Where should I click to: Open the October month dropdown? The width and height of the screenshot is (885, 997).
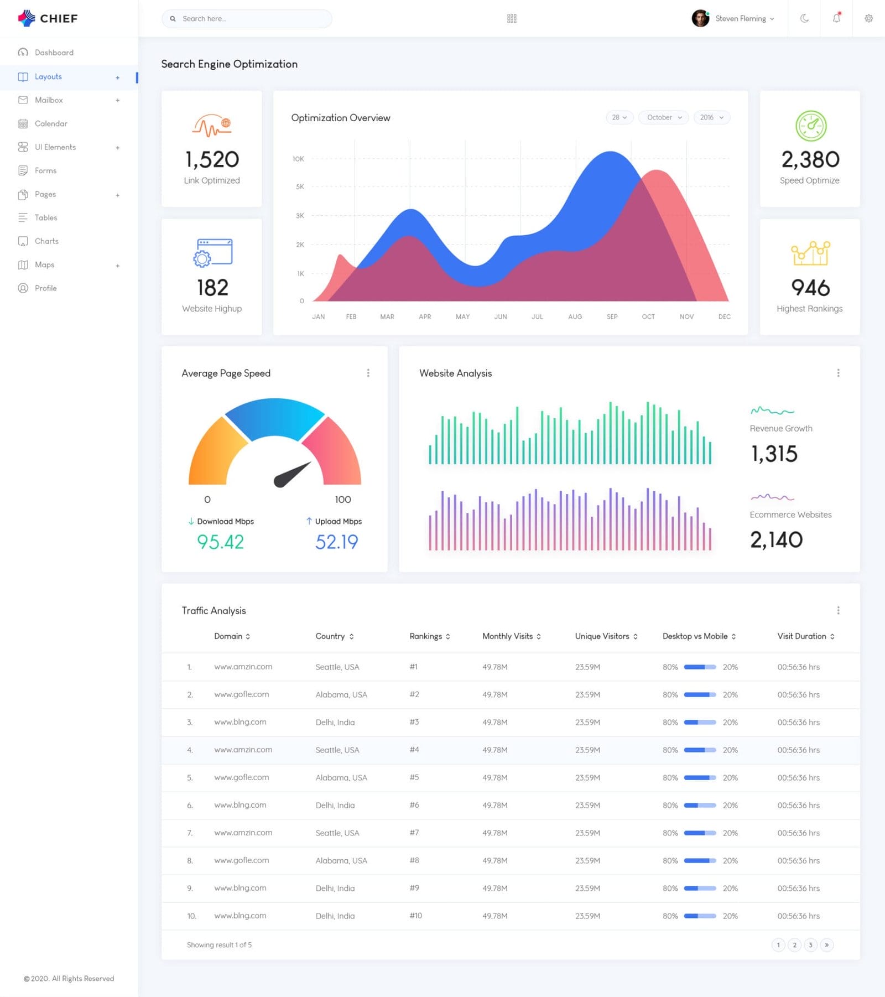(x=663, y=117)
